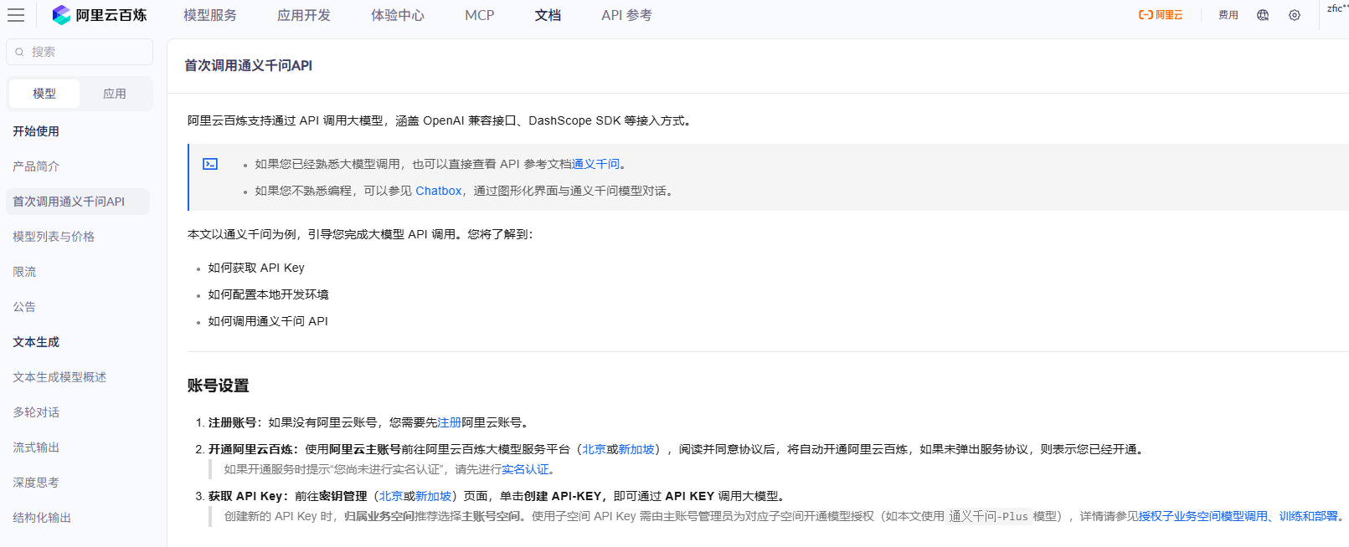Select 文本生成 section heading

[36, 342]
